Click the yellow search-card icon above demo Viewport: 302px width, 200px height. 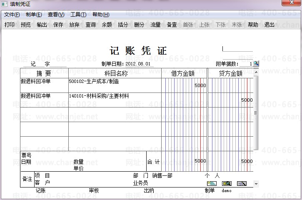pyautogui.click(x=227, y=184)
